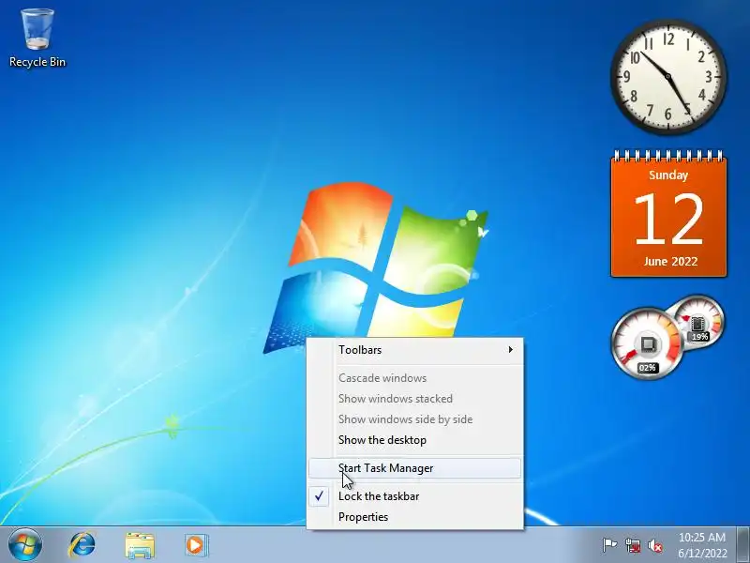Viewport: 750px width, 563px height.
Task: Click the taskbar clock showing 10:25 AM
Action: 701,537
